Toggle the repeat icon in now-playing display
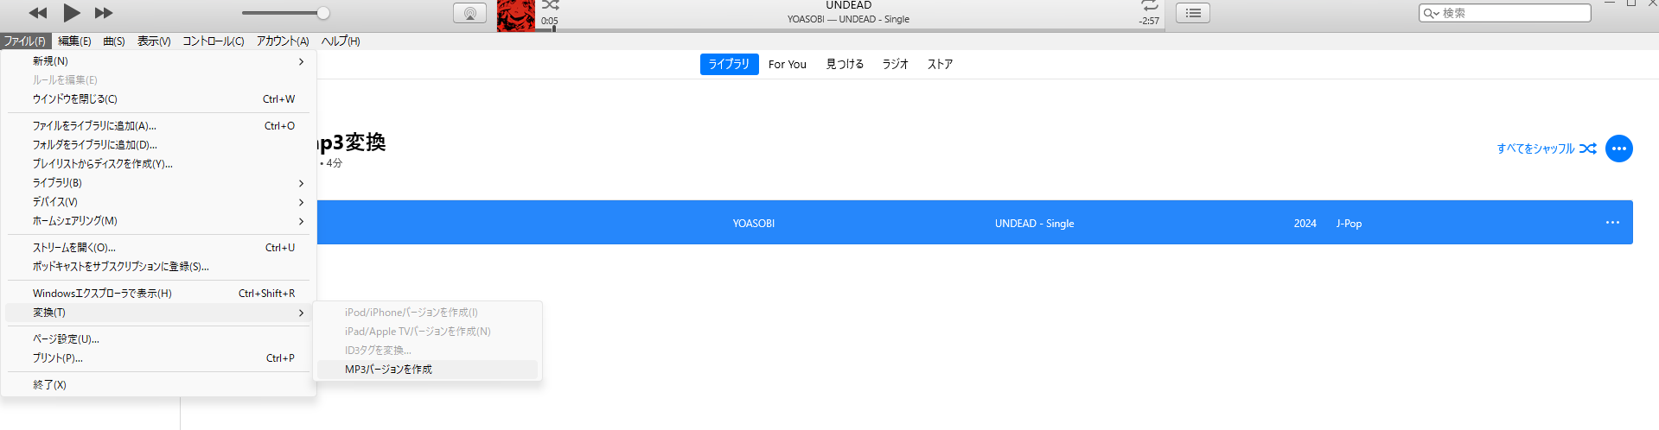 [1149, 5]
